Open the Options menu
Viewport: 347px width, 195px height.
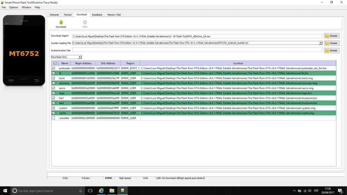click(13, 7)
